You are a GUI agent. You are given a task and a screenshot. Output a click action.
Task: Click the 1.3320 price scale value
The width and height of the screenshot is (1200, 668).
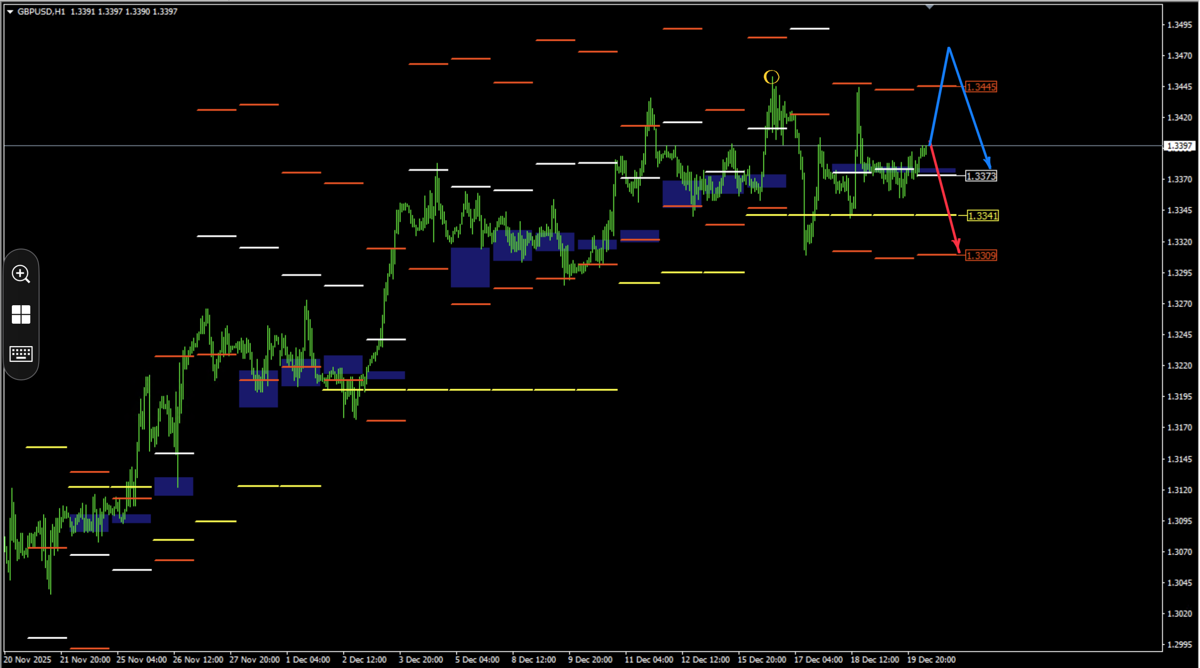pos(1180,242)
